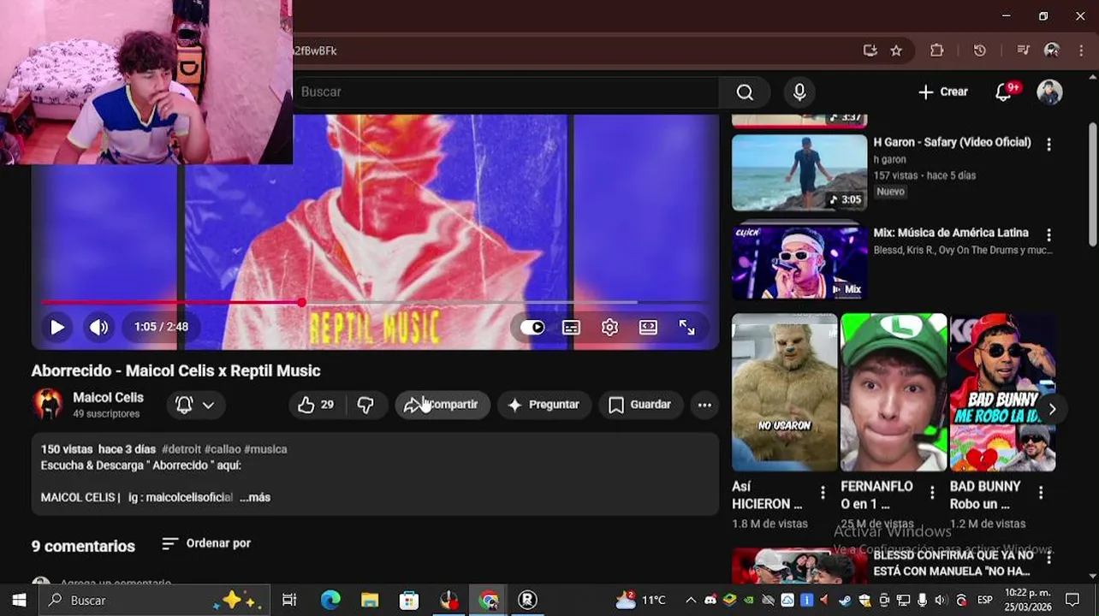Image resolution: width=1099 pixels, height=616 pixels.
Task: Expand description with ...más
Action: [x=255, y=497]
